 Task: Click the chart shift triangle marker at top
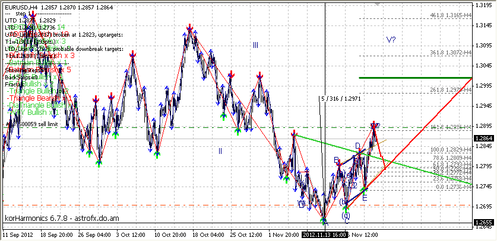tap(377, 4)
